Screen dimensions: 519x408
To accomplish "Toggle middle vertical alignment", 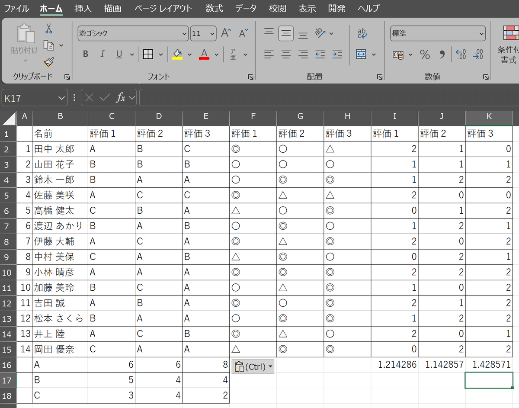I will 286,33.
